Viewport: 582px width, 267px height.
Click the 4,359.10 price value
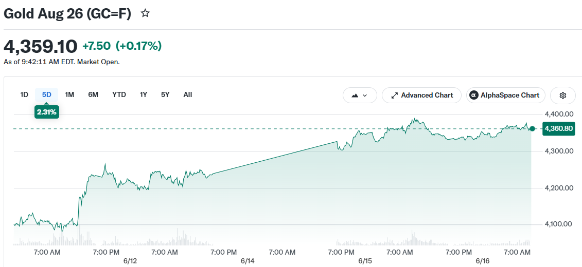41,46
